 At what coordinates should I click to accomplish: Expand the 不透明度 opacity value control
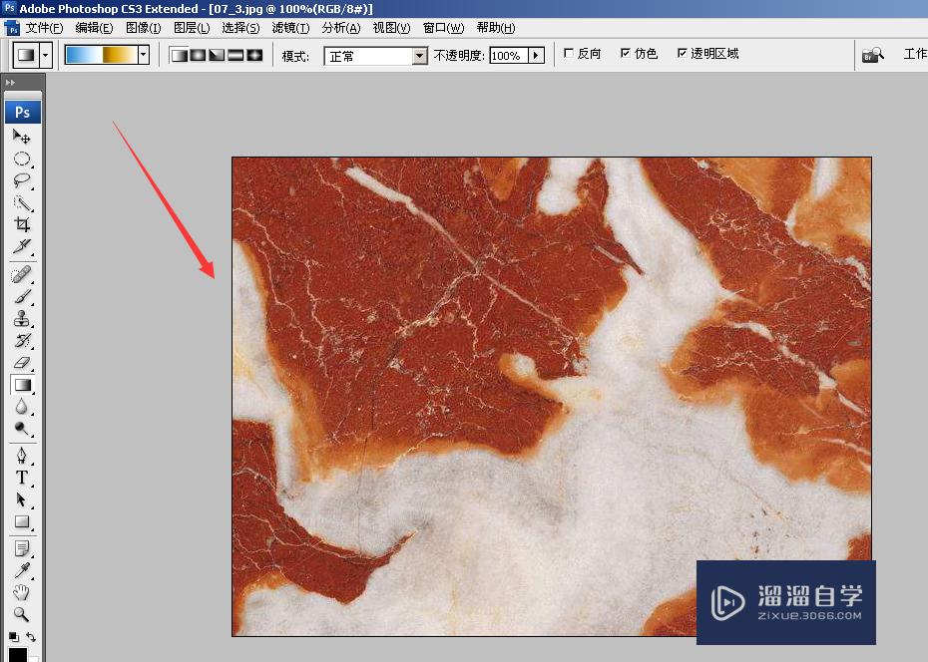click(x=537, y=55)
